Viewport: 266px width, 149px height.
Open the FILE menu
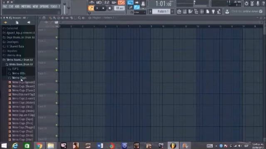(5, 7)
